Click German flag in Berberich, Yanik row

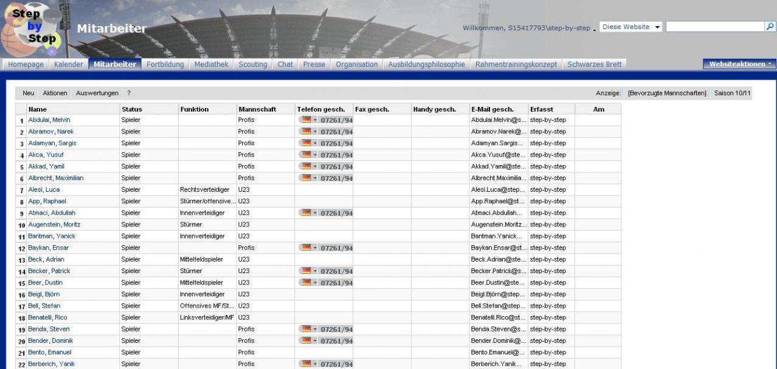[305, 364]
